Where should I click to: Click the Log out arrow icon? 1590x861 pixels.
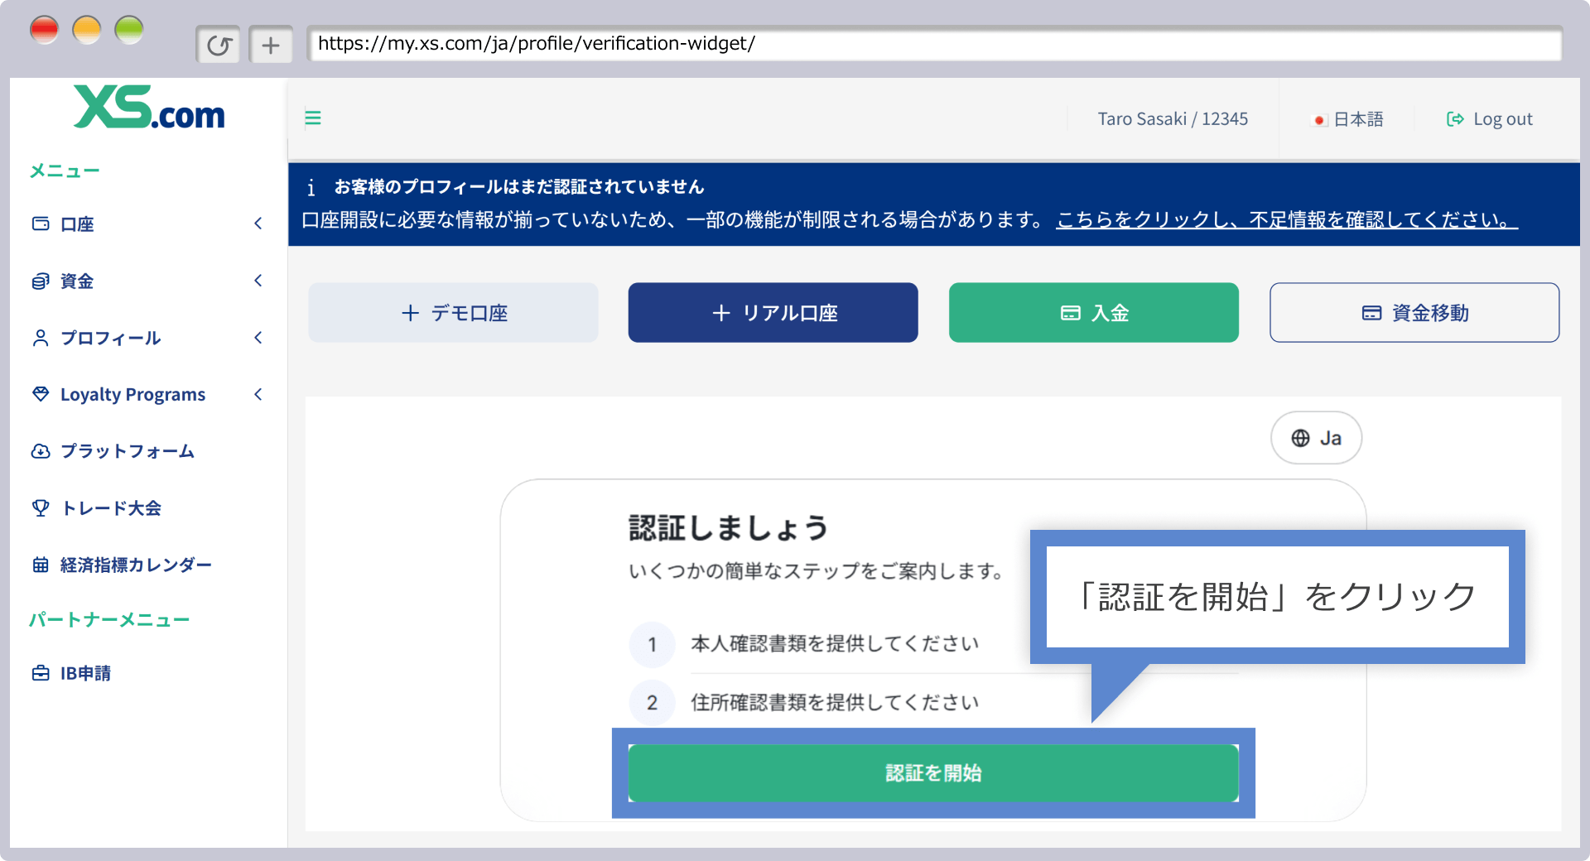[1455, 119]
